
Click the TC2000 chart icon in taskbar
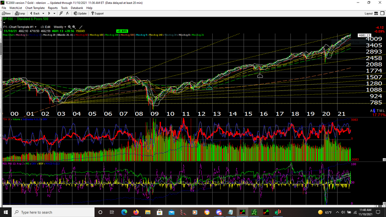coord(242,212)
